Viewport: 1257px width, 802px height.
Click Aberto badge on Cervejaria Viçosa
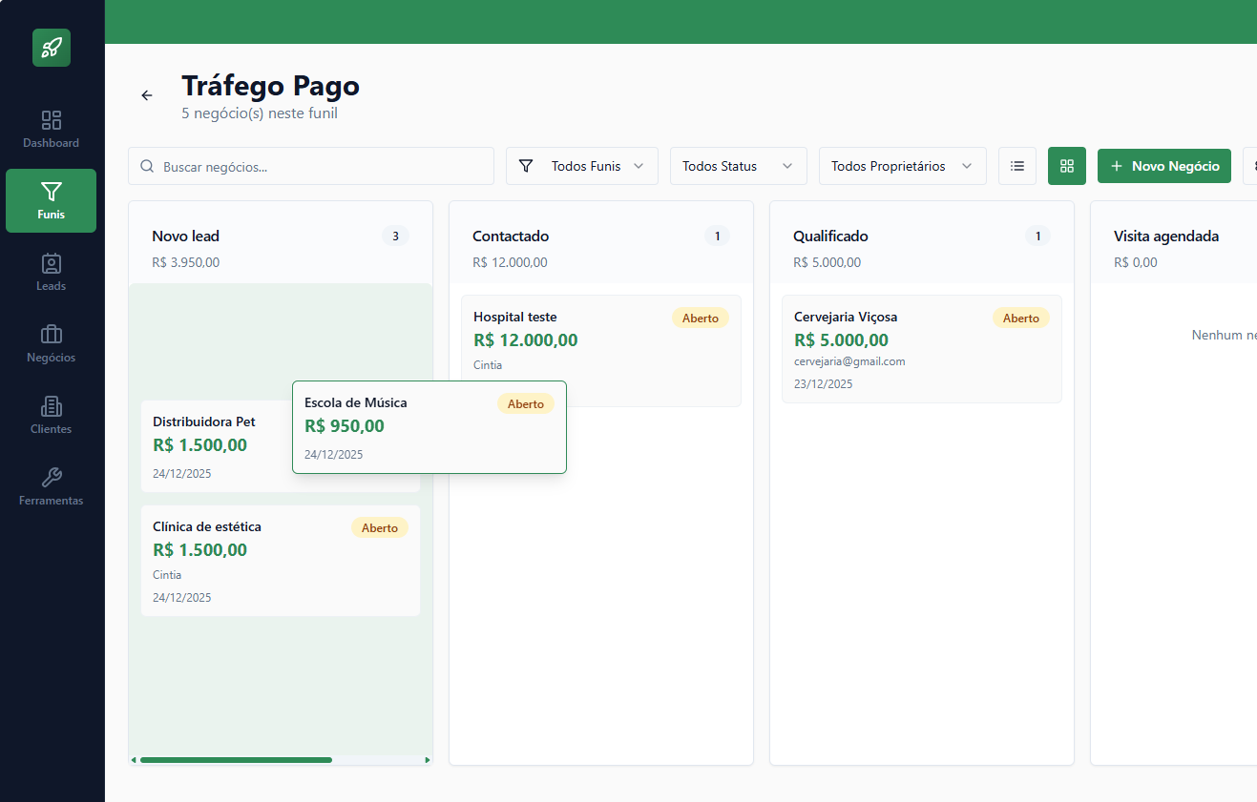point(1021,318)
